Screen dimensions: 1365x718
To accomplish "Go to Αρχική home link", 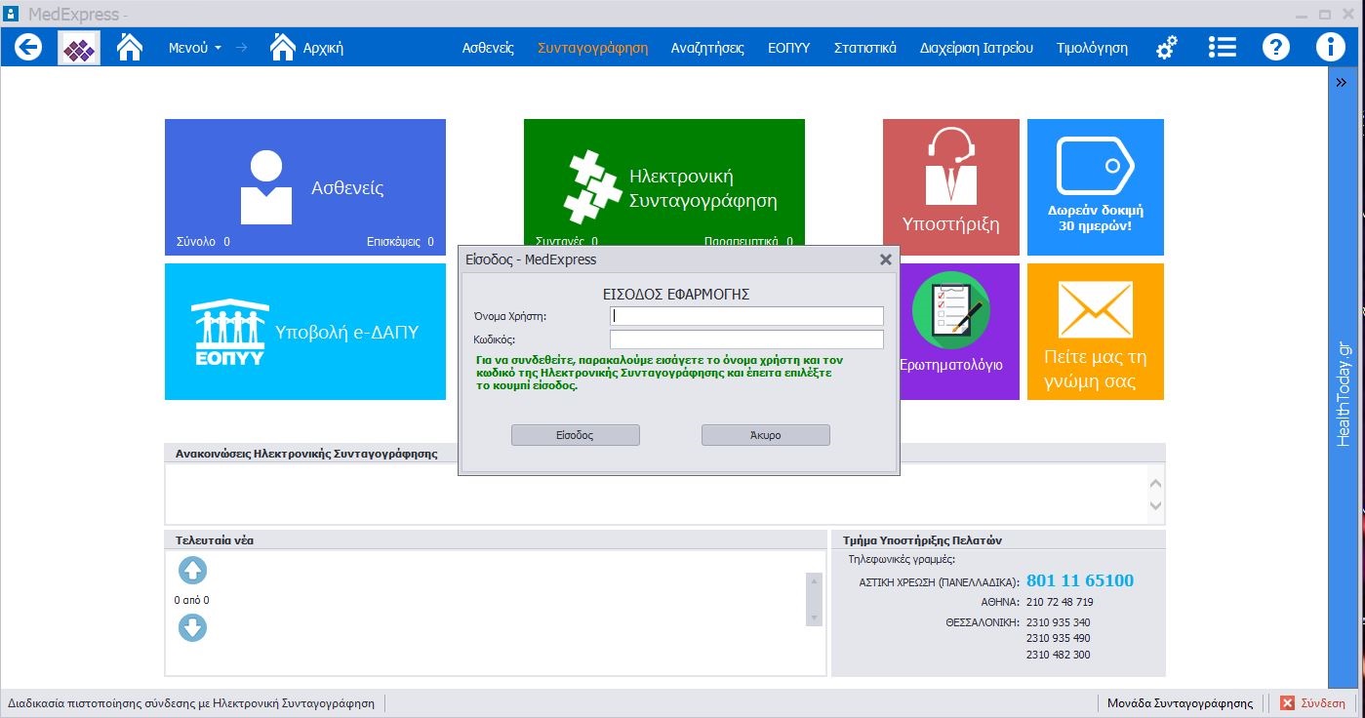I will tap(306, 47).
